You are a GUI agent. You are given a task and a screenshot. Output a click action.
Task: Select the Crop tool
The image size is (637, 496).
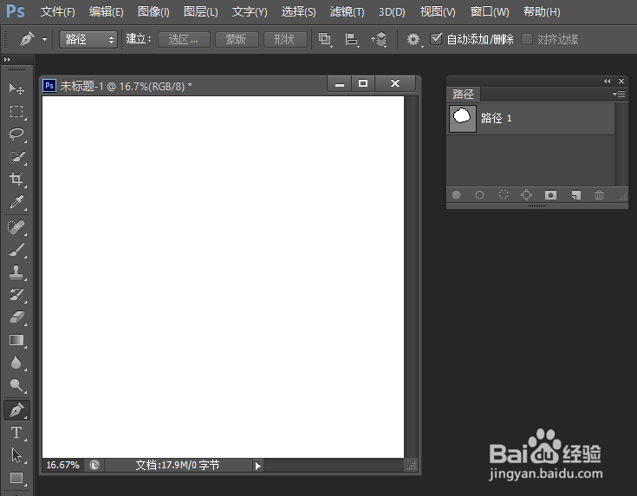16,179
